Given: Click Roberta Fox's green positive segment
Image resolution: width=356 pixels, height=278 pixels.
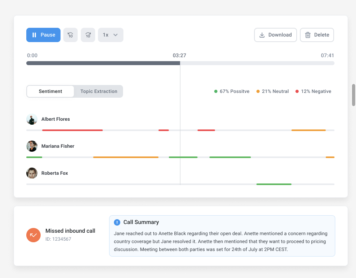Looking at the screenshot, I should click(274, 184).
